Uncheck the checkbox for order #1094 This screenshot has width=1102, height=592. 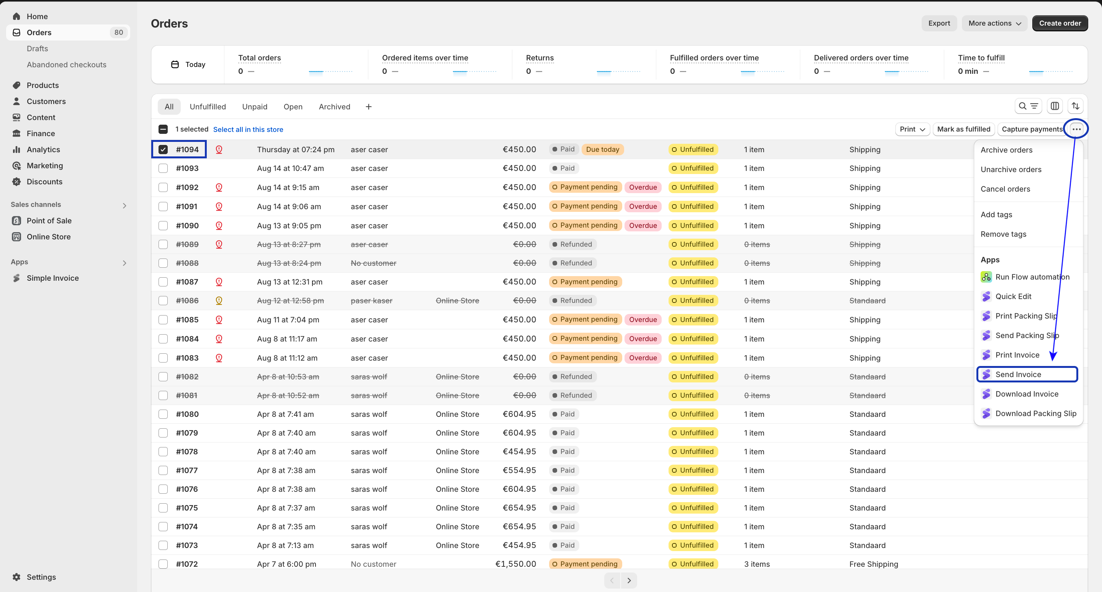click(163, 150)
